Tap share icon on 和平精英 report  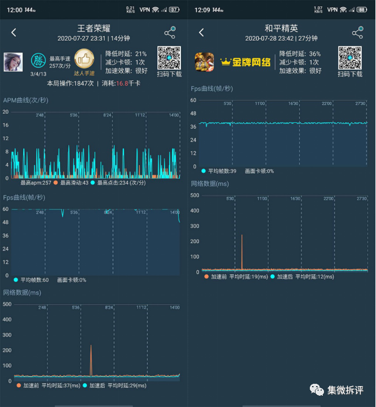(358, 32)
